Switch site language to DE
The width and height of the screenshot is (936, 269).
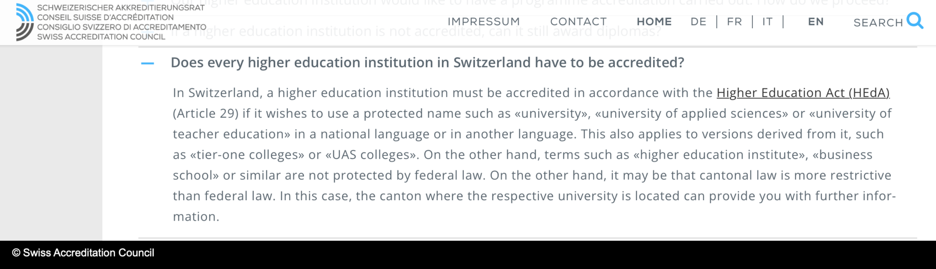698,21
